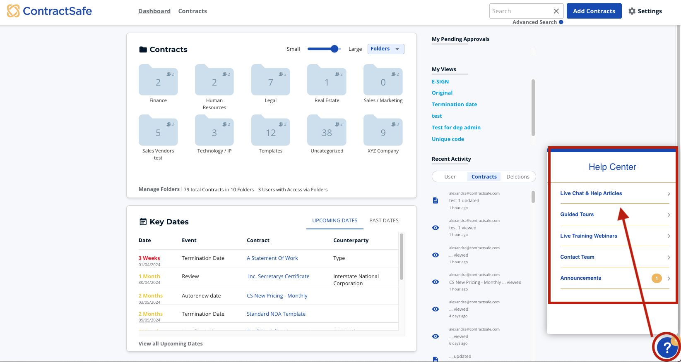The image size is (681, 362).
Task: Open the Uncategorized folder with 38 contracts
Action: [x=327, y=131]
